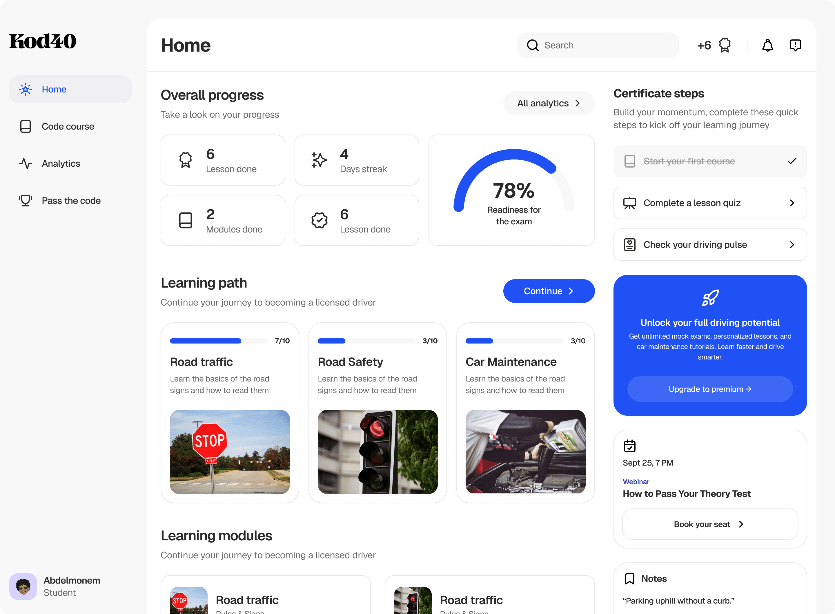Click Upgrade to premium button

point(710,389)
